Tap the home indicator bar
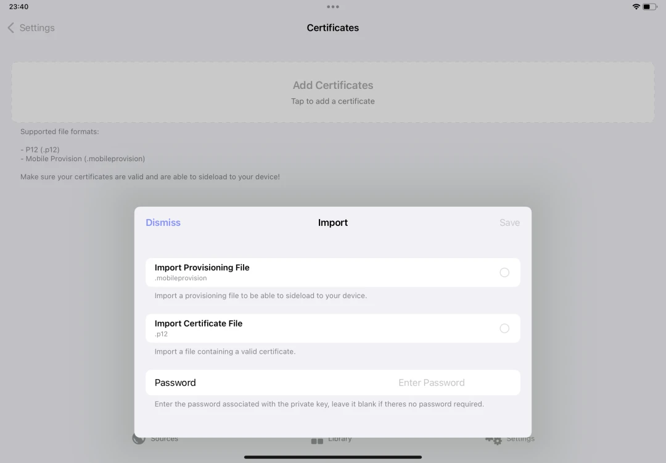The width and height of the screenshot is (666, 463). (x=333, y=457)
